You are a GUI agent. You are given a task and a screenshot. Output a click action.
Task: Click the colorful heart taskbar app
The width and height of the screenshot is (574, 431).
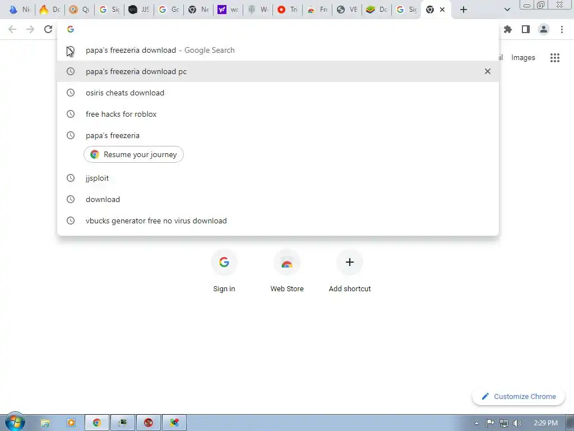174,423
